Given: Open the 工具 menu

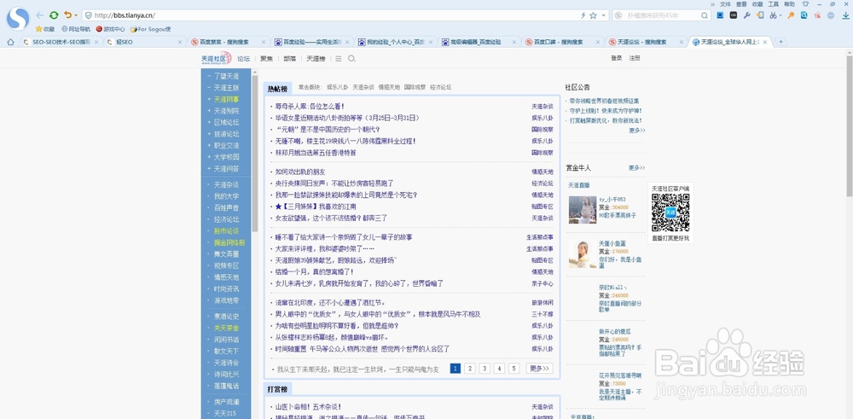Looking at the screenshot, I should tap(774, 3).
